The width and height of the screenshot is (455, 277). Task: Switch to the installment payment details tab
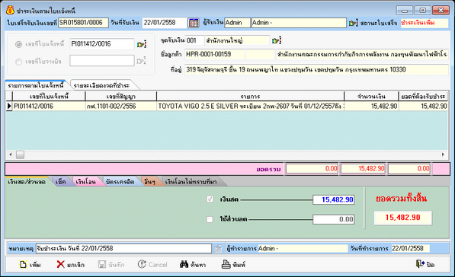coord(101,85)
